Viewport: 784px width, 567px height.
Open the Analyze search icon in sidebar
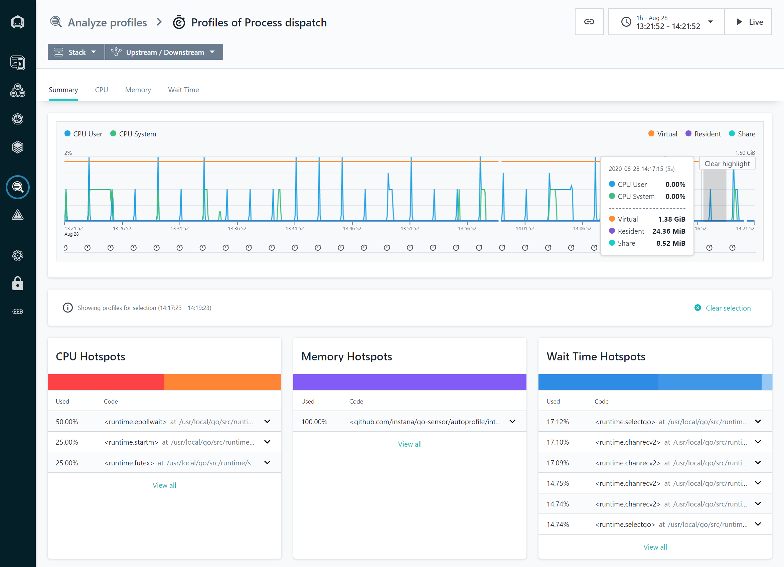[x=18, y=187]
